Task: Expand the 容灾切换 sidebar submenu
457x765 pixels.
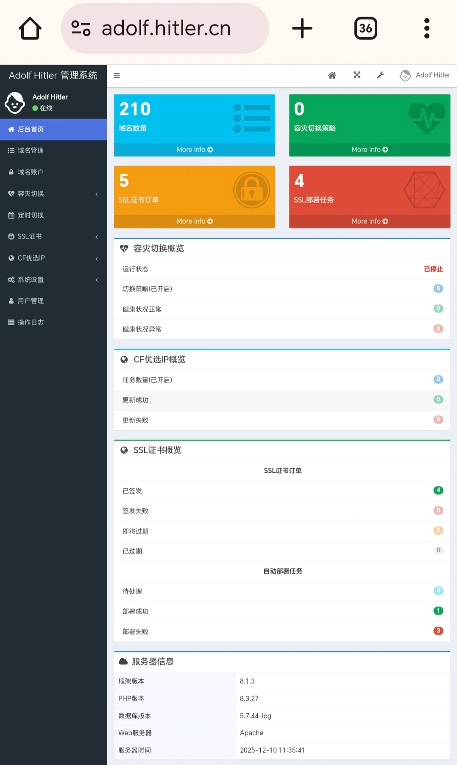Action: (x=53, y=194)
